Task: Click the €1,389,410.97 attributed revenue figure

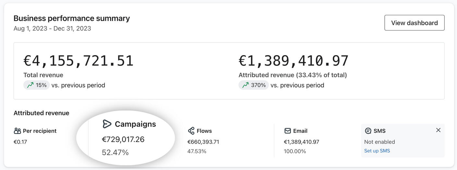Action: (294, 61)
